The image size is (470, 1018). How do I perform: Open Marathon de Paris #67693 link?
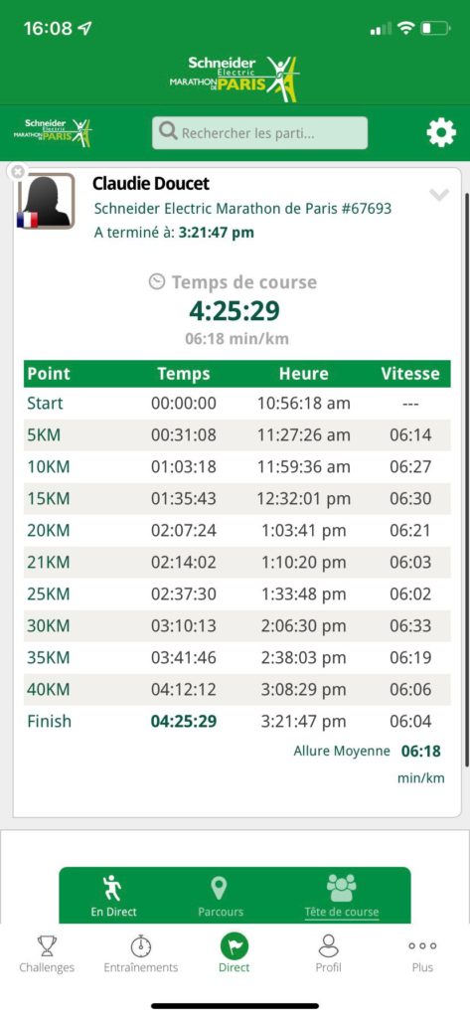point(242,209)
